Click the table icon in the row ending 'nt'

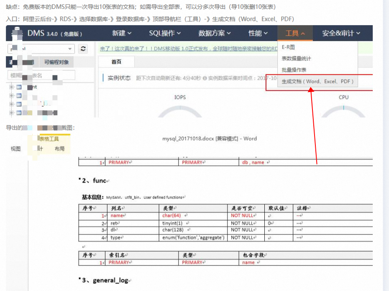[x=19, y=87]
